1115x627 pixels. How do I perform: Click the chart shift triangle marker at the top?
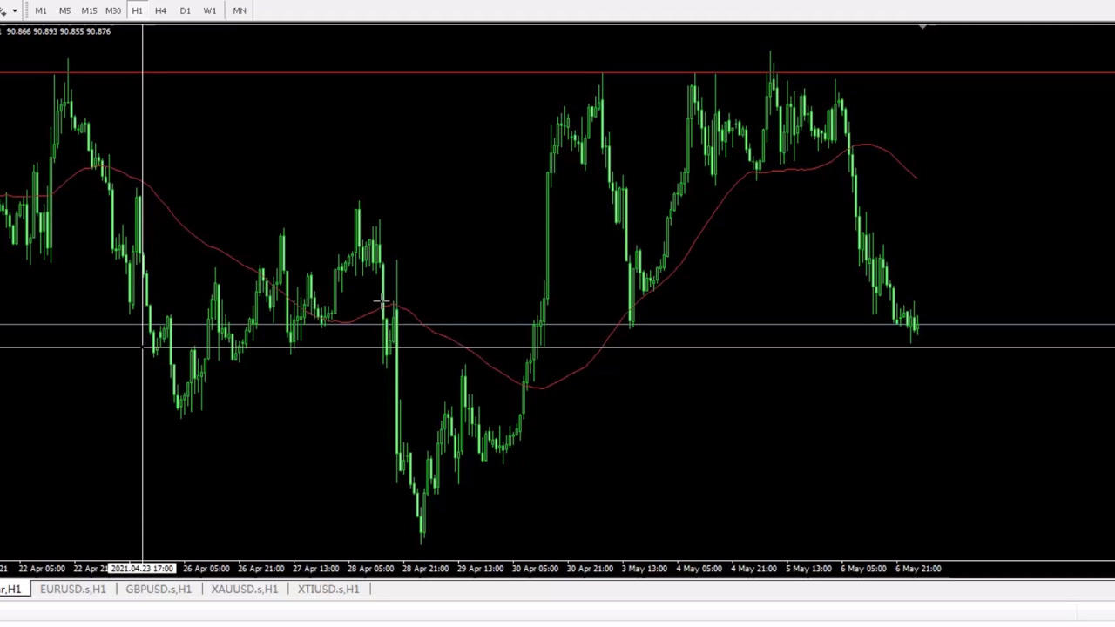922,29
